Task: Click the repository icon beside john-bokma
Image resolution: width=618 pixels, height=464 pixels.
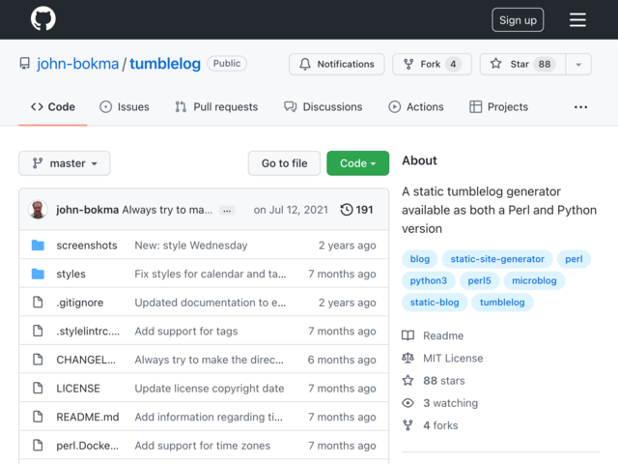Action: [x=25, y=64]
